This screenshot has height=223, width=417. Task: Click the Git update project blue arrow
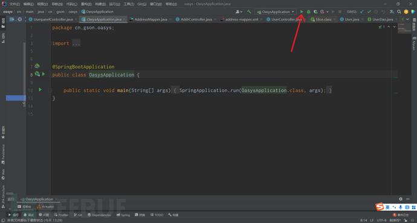click(362, 11)
